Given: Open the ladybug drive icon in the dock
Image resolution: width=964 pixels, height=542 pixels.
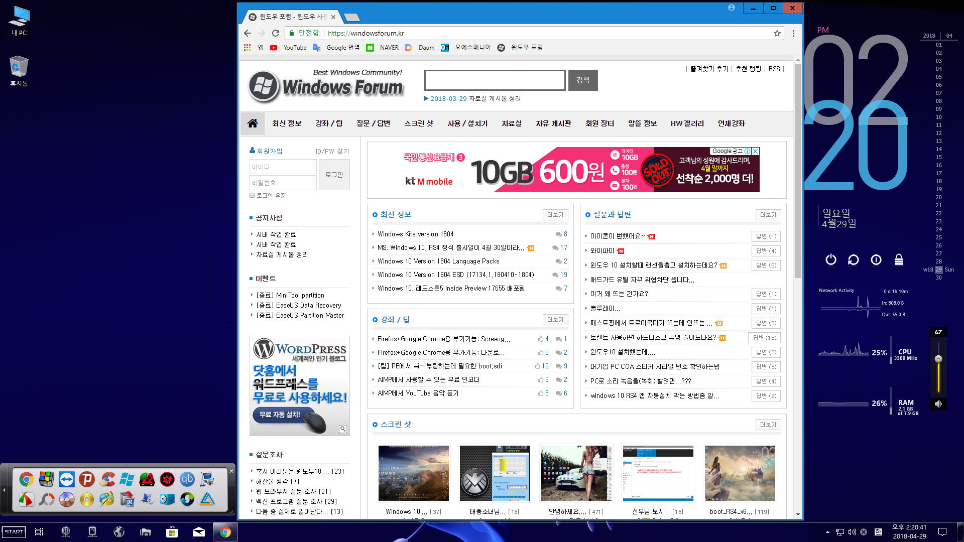Looking at the screenshot, I should coord(147,479).
